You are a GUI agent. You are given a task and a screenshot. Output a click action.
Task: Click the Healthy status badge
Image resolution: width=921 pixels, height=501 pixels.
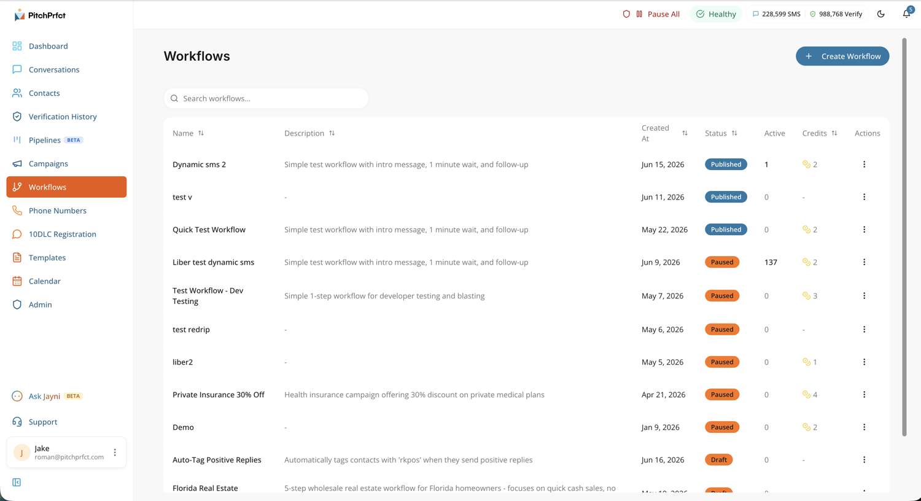[x=716, y=14]
